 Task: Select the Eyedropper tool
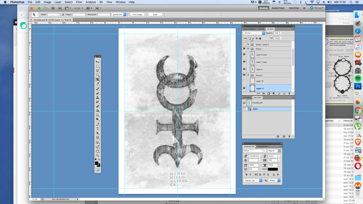tap(98, 84)
